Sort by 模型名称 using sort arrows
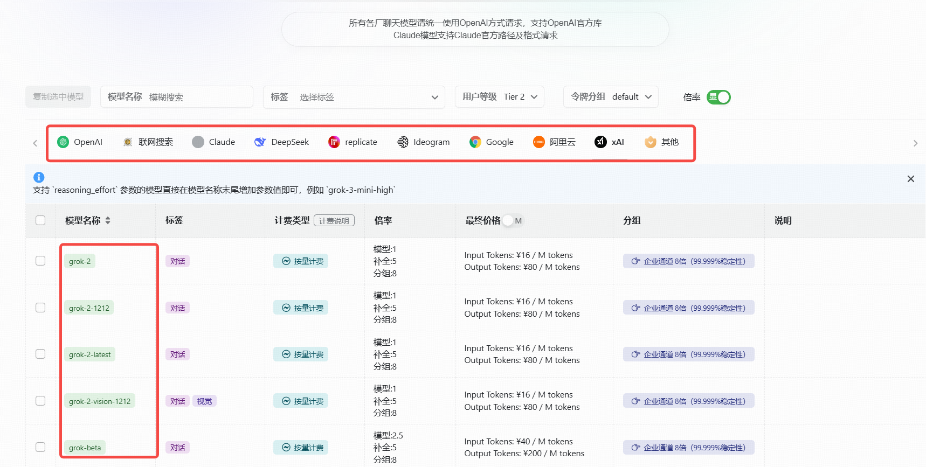This screenshot has height=467, width=926. click(108, 220)
